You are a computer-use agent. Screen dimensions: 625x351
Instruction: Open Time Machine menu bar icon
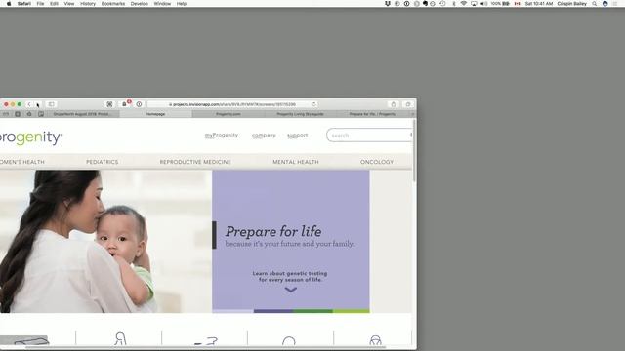click(x=442, y=4)
